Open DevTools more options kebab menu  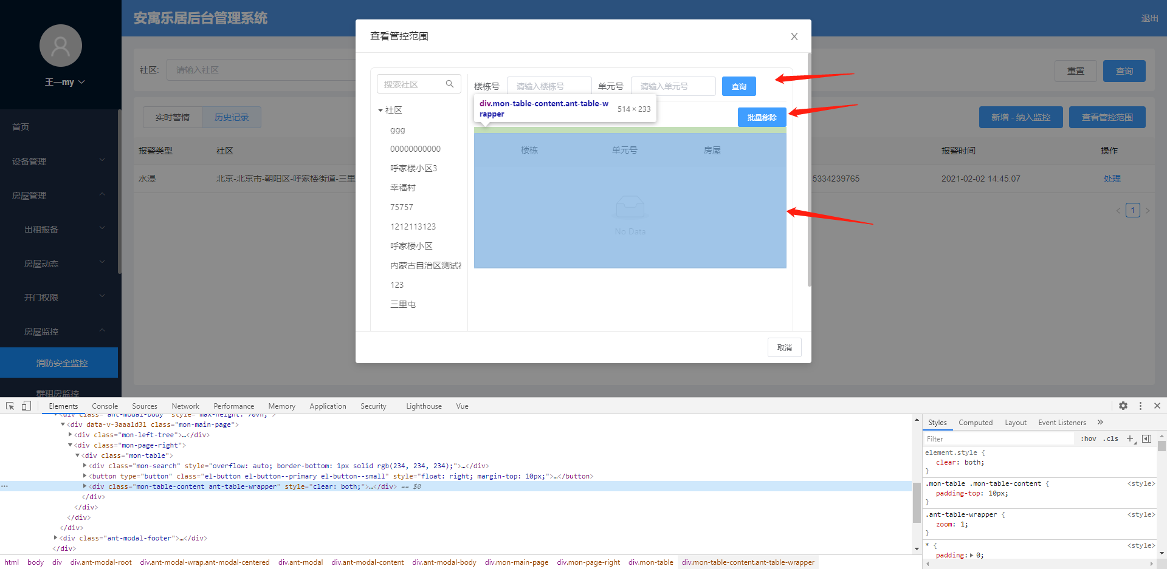[x=1140, y=406]
